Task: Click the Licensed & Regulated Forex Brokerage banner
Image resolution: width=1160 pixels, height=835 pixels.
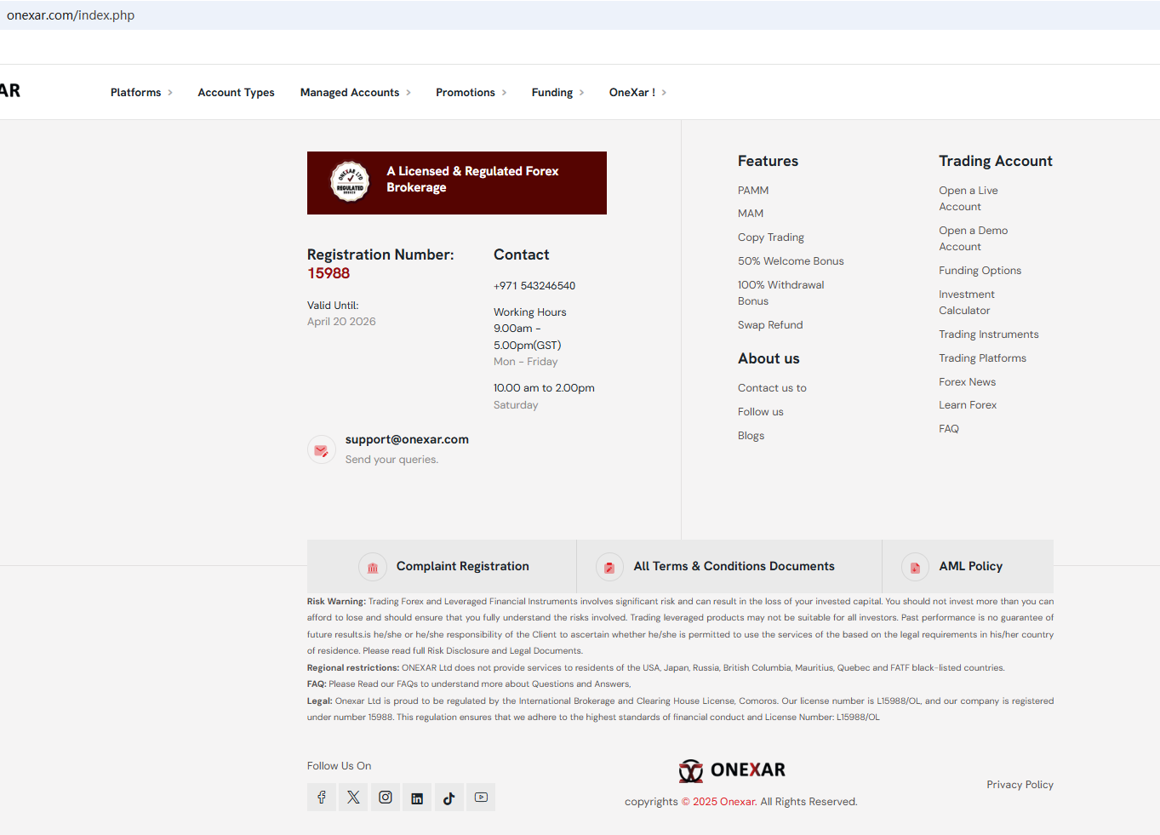Action: [457, 183]
